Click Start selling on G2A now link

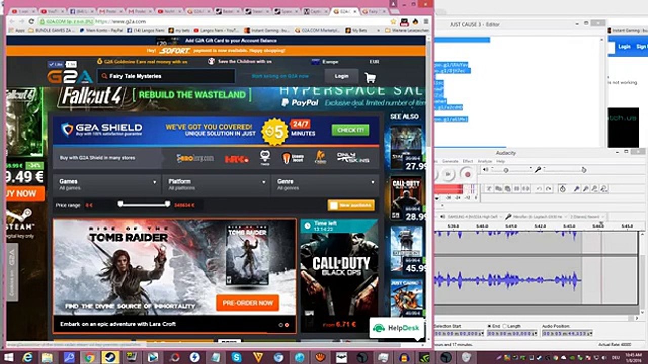(x=280, y=76)
